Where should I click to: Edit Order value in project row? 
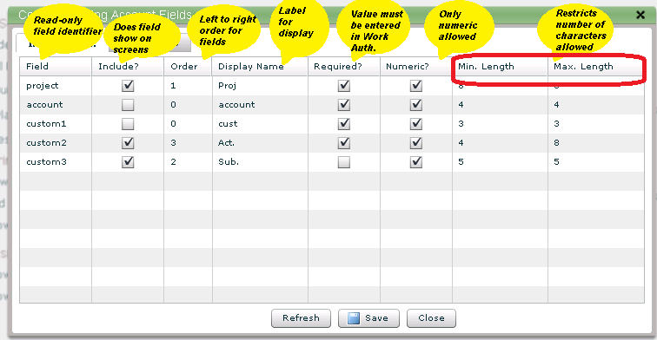[x=188, y=86]
